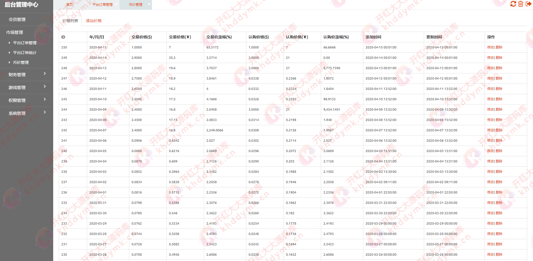533x261 pixels.
Task: Click the value 9,454.1401
Action: (x=332, y=109)
